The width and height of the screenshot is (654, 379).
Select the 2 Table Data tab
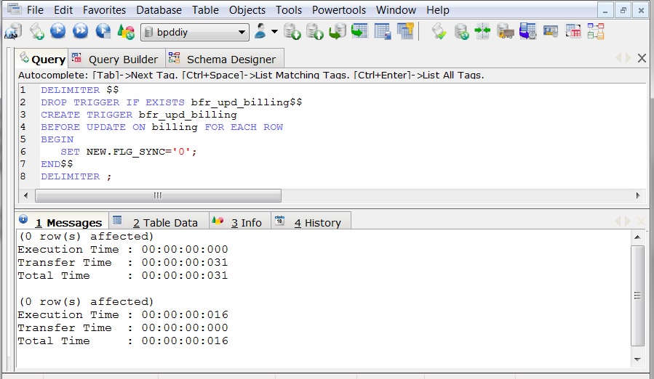pyautogui.click(x=159, y=222)
